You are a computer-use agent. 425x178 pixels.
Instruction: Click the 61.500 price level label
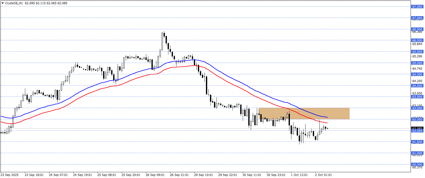pos(417,142)
